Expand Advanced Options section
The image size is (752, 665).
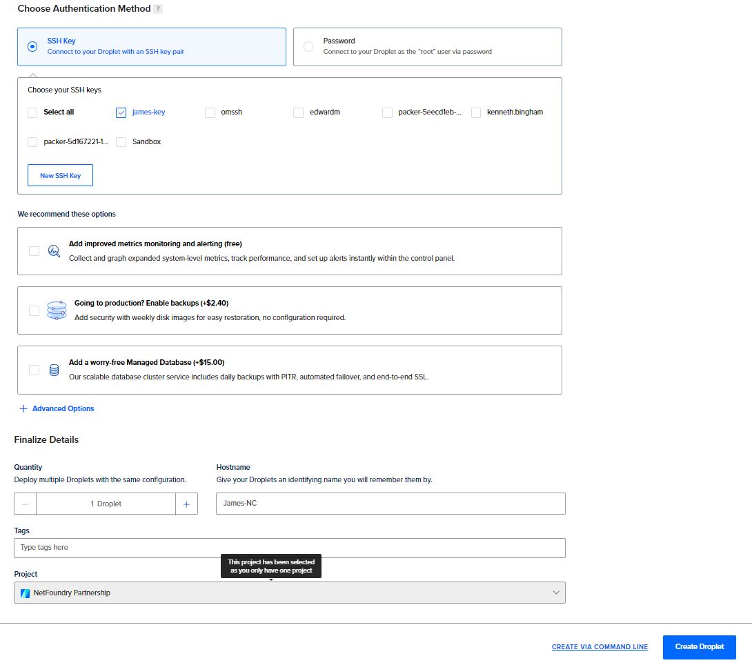[57, 409]
